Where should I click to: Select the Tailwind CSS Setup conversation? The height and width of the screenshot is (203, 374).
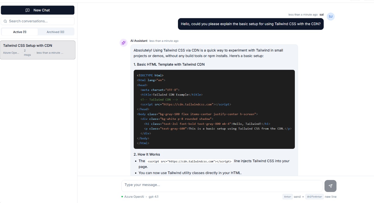(37, 50)
